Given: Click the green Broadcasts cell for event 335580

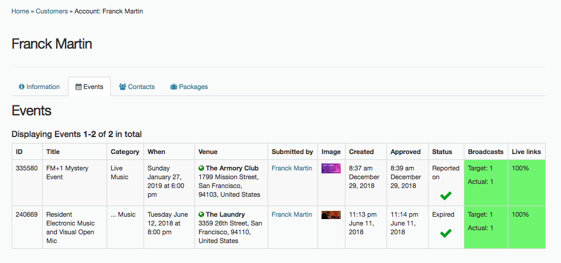Looking at the screenshot, I should click(486, 183).
